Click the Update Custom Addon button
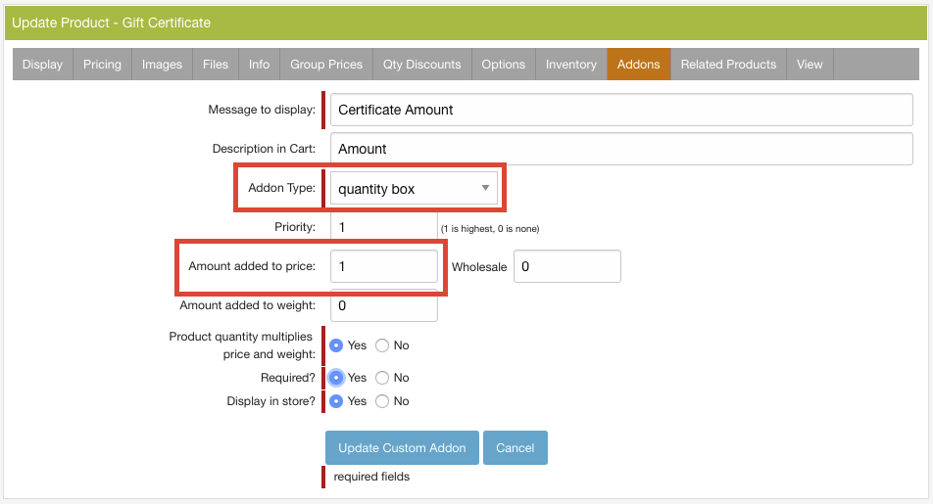Image resolution: width=933 pixels, height=504 pixels. [x=402, y=447]
